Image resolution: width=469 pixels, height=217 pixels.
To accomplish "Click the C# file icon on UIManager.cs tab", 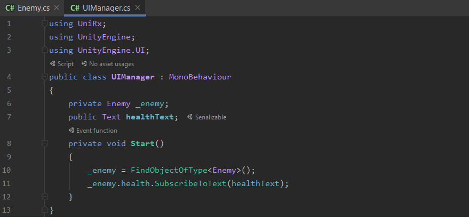I will click(75, 8).
